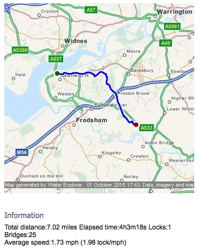
Task: Click the A49 road badge
Action: pyautogui.click(x=166, y=43)
